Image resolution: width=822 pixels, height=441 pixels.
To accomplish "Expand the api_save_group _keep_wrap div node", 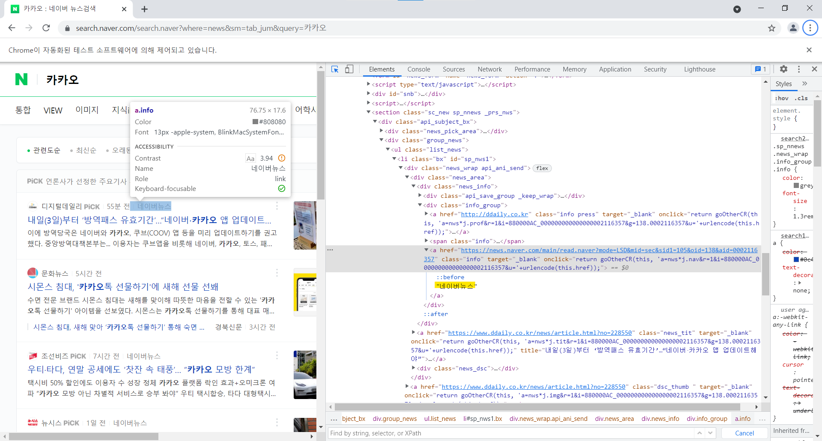I will (420, 195).
